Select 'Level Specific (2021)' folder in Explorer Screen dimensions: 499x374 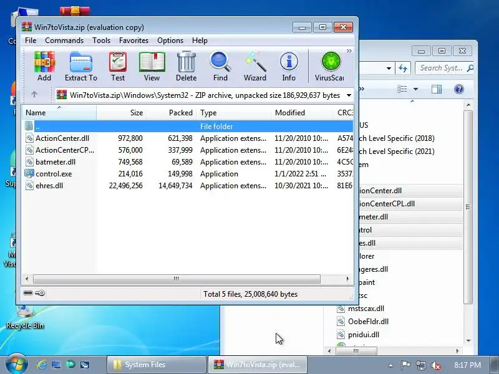tap(396, 151)
